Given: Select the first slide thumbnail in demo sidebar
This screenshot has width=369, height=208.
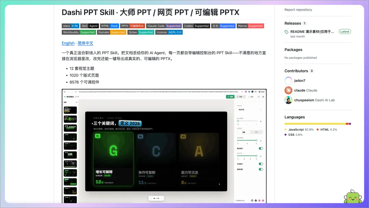Looking at the screenshot, I should tap(70, 110).
